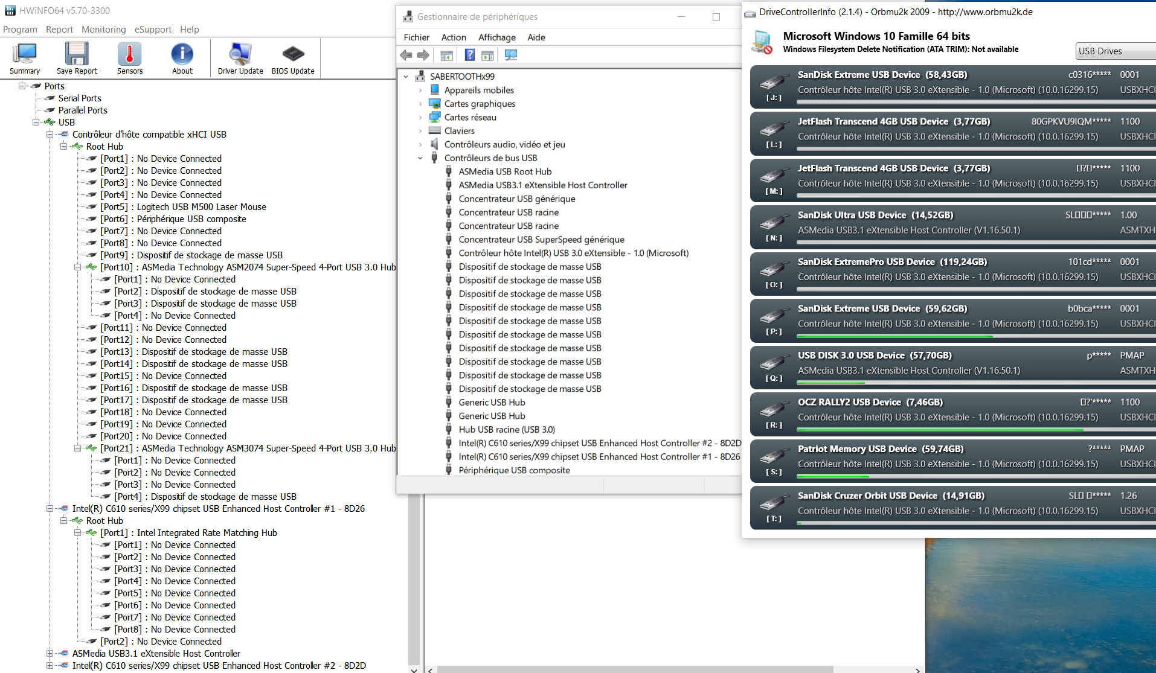Collapse SABERTOOTHx99 root node
Viewport: 1156px width, 673px height.
point(406,77)
